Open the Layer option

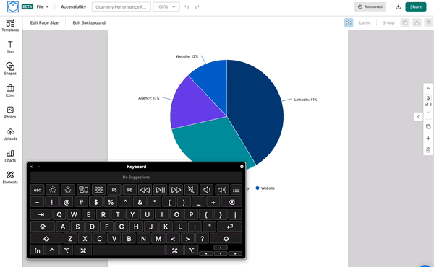click(365, 22)
